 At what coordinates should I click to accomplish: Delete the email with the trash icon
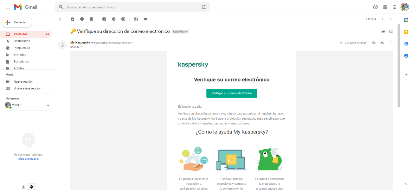[x=91, y=19]
